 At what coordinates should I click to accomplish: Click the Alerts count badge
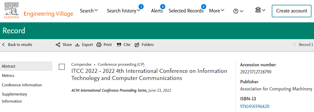(x=162, y=6)
